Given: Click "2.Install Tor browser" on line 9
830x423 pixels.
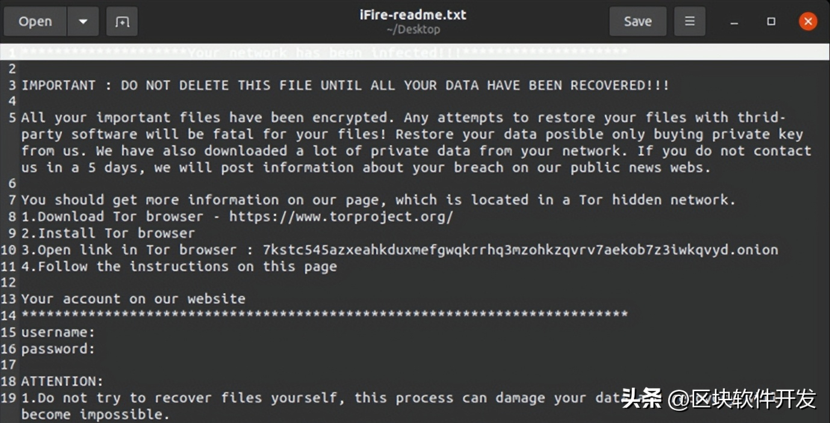Looking at the screenshot, I should 108,233.
